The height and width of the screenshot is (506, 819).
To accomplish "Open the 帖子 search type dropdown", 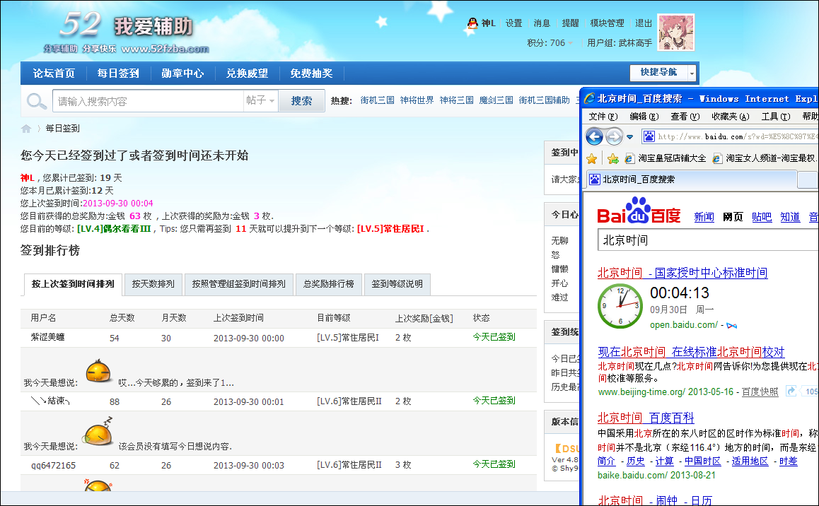I will [x=260, y=101].
